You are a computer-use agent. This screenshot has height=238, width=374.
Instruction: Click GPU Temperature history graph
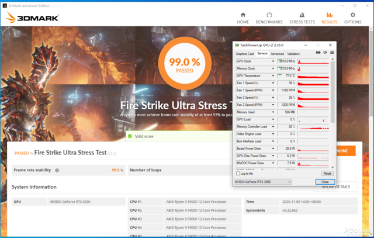coord(313,76)
